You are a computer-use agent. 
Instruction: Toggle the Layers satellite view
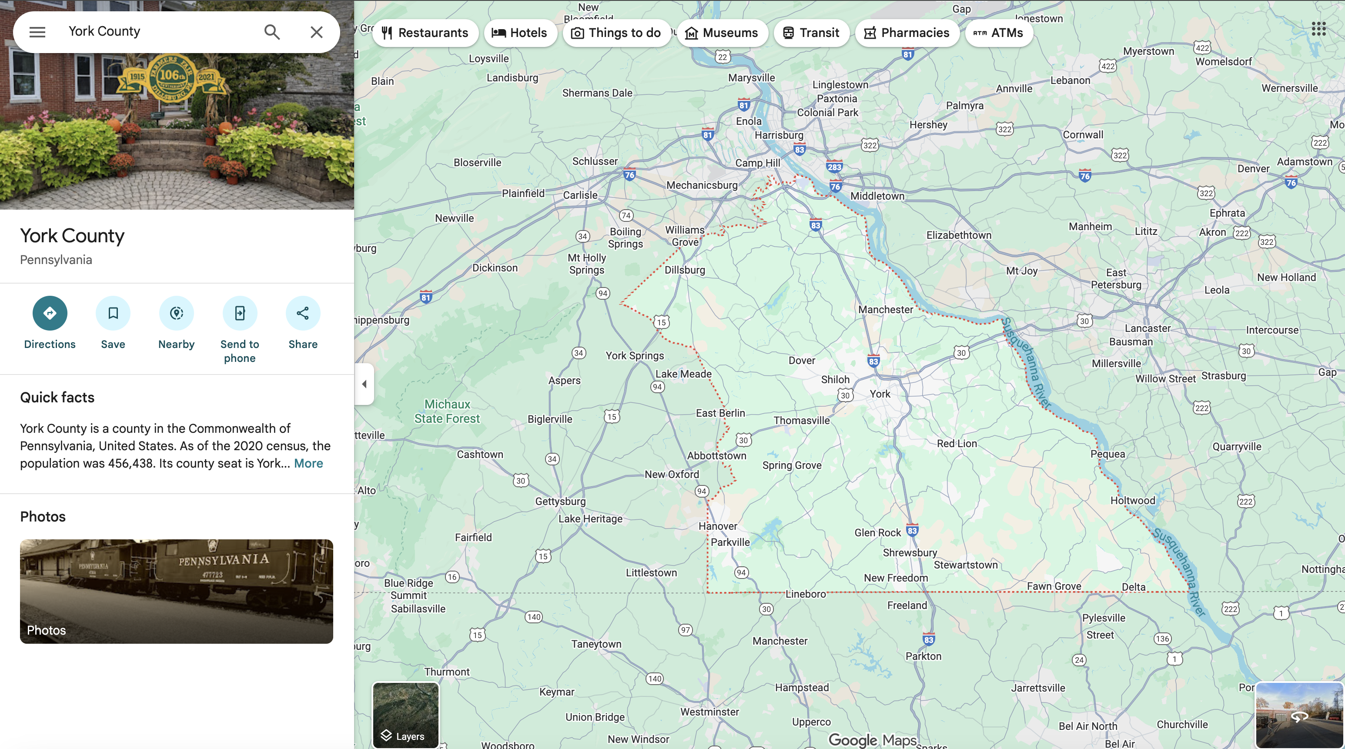pos(406,715)
